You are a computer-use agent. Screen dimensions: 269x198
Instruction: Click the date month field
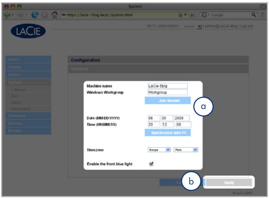154,118
